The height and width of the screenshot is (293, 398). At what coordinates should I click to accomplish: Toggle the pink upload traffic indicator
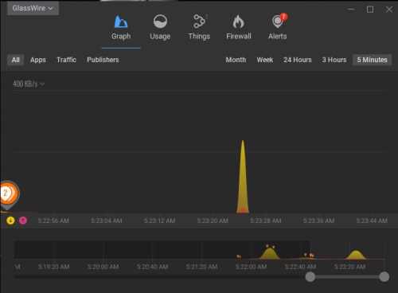pyautogui.click(x=23, y=221)
